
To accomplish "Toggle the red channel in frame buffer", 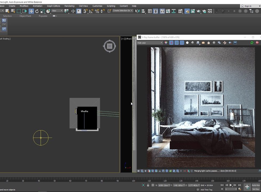I will point(171,43).
